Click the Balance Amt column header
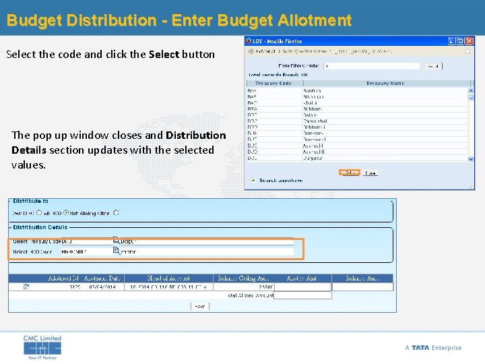Screen dimensions: 485x364 (362, 278)
